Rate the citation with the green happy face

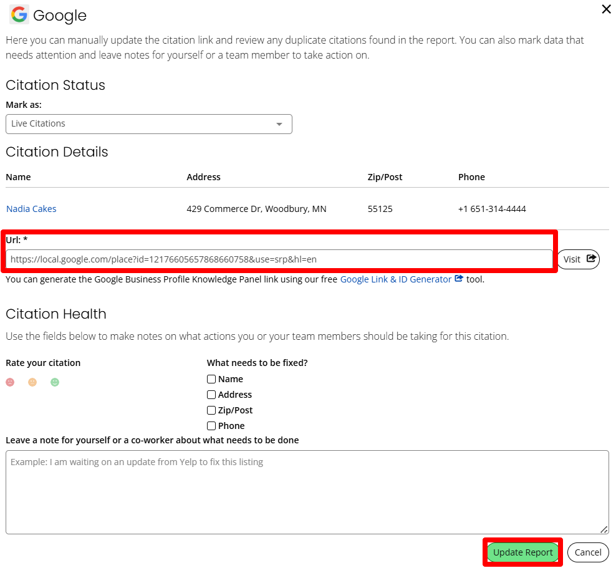point(55,382)
